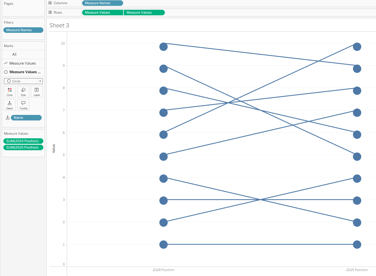The width and height of the screenshot is (376, 276).
Task: Click the 2025 Position column header
Action: [x=357, y=270]
